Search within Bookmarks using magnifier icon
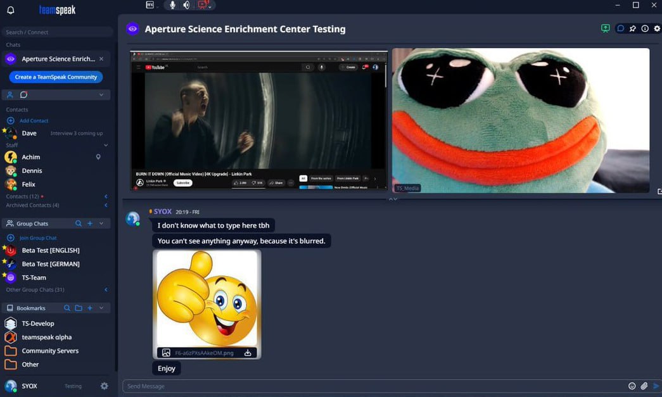Screen dimensions: 662x397 67,308
